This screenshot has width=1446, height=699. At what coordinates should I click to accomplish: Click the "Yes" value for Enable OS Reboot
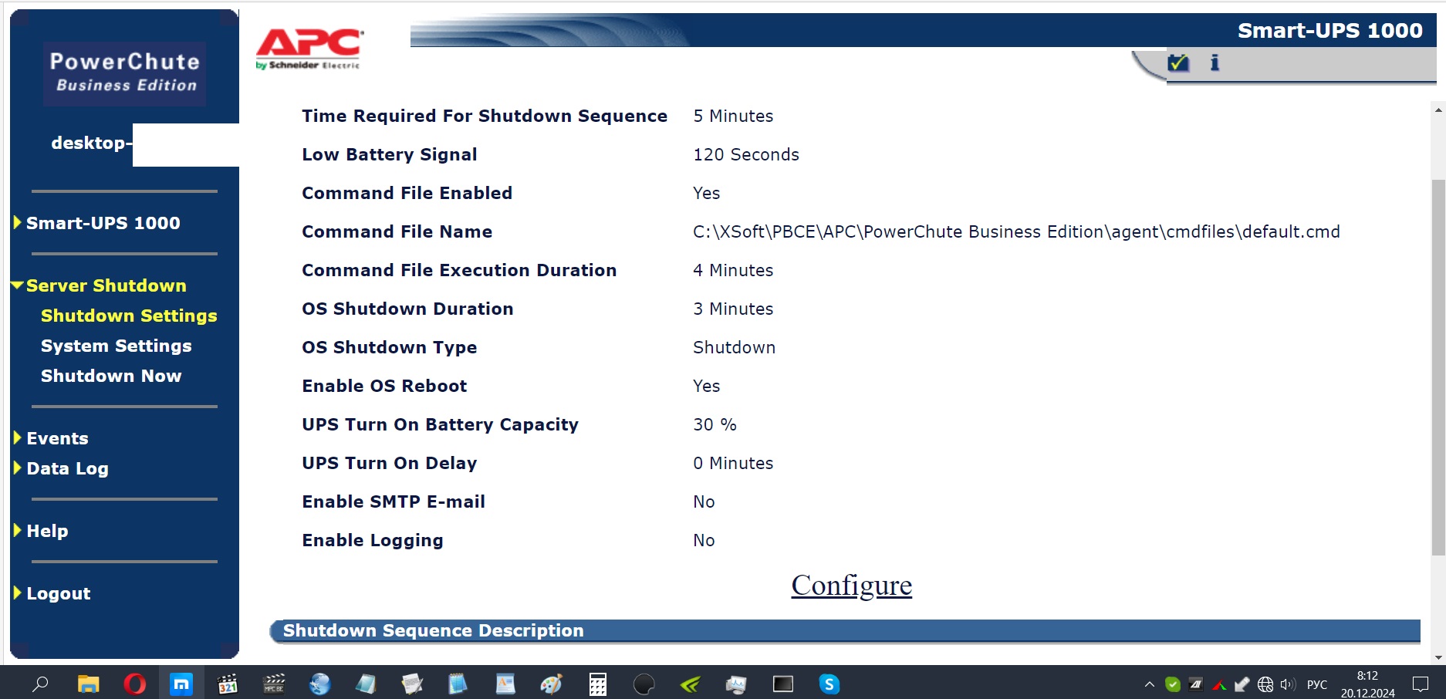click(x=706, y=386)
